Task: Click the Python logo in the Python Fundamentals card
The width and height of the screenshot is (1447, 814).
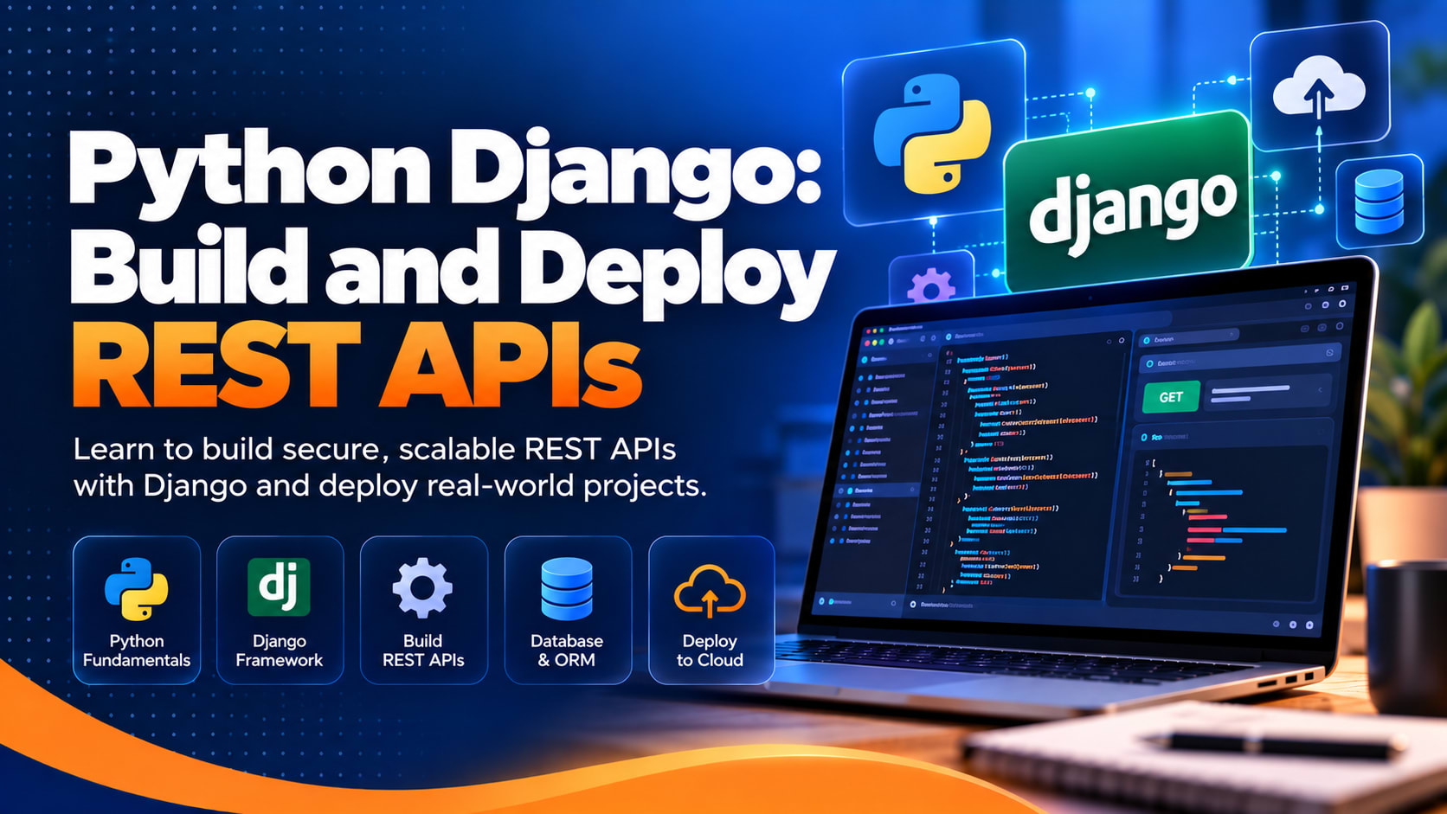Action: click(x=136, y=589)
